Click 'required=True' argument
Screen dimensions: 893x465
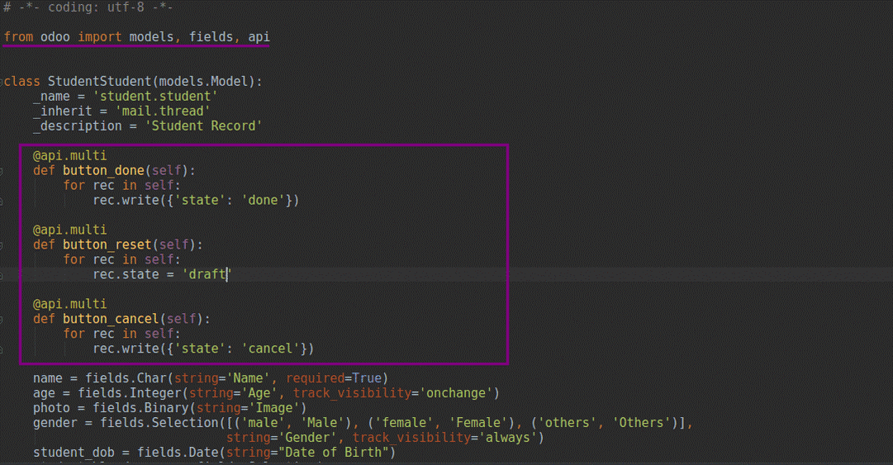pos(333,378)
